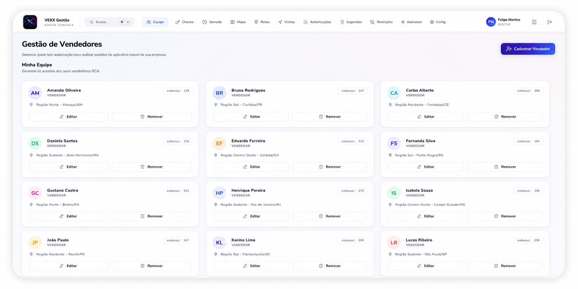Image resolution: width=578 pixels, height=289 pixels.
Task: Click the codusur: 247 badge
Action: pos(353,91)
